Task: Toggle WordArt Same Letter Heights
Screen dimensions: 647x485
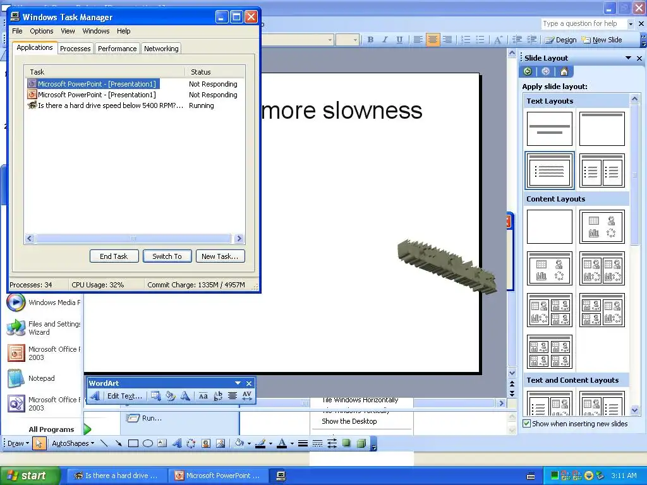Action: (x=203, y=396)
